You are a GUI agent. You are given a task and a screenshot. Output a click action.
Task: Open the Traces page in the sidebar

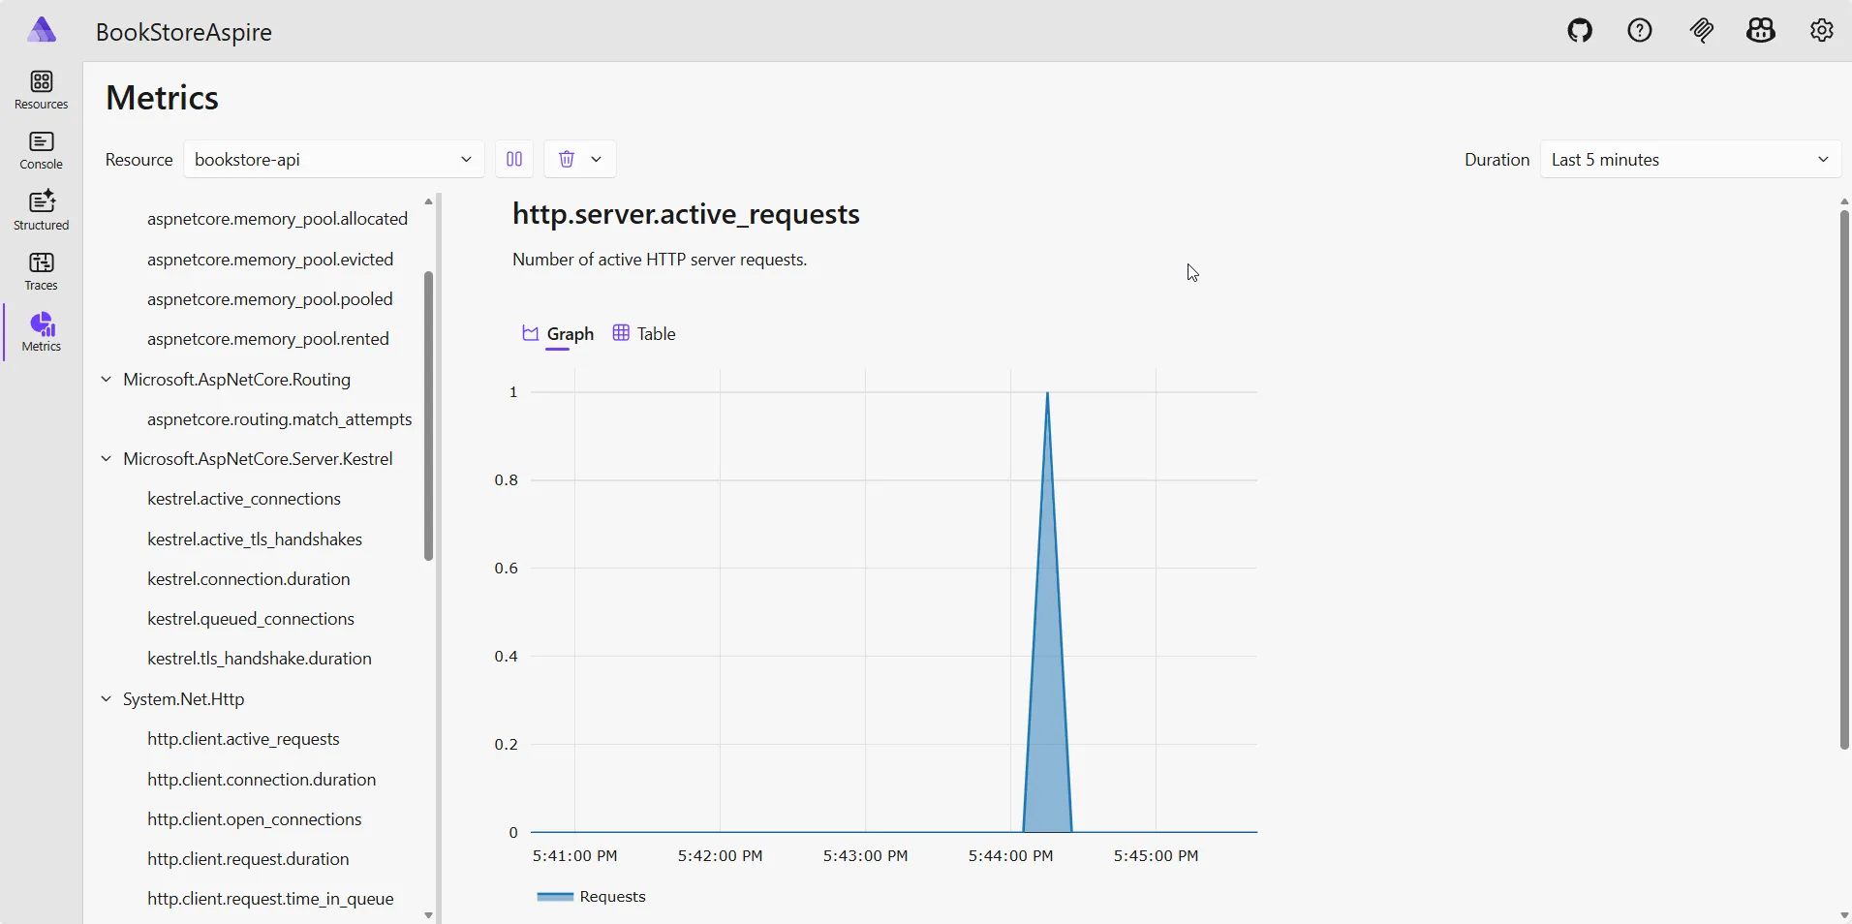point(41,271)
